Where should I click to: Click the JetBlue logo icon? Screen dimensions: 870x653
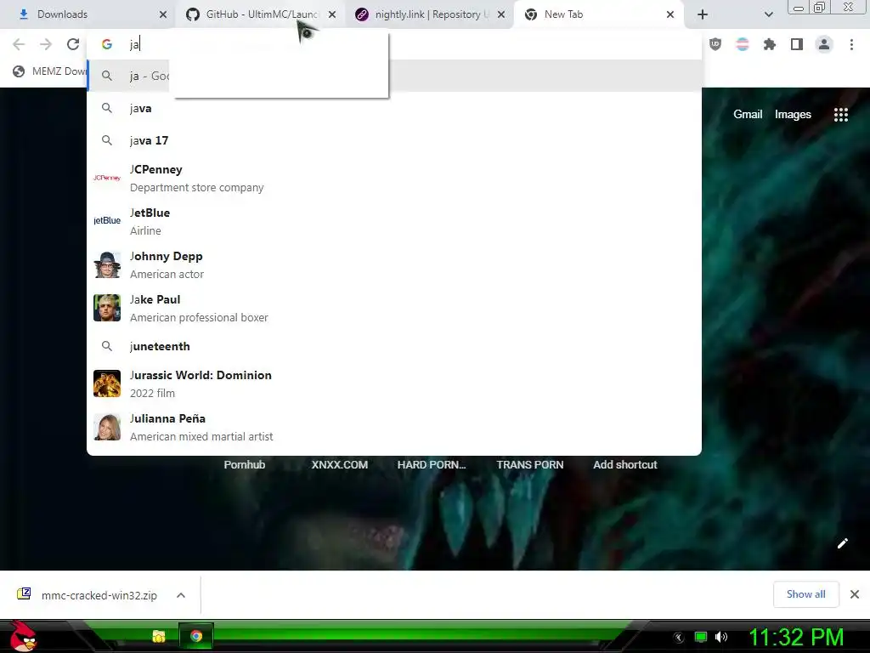(107, 220)
